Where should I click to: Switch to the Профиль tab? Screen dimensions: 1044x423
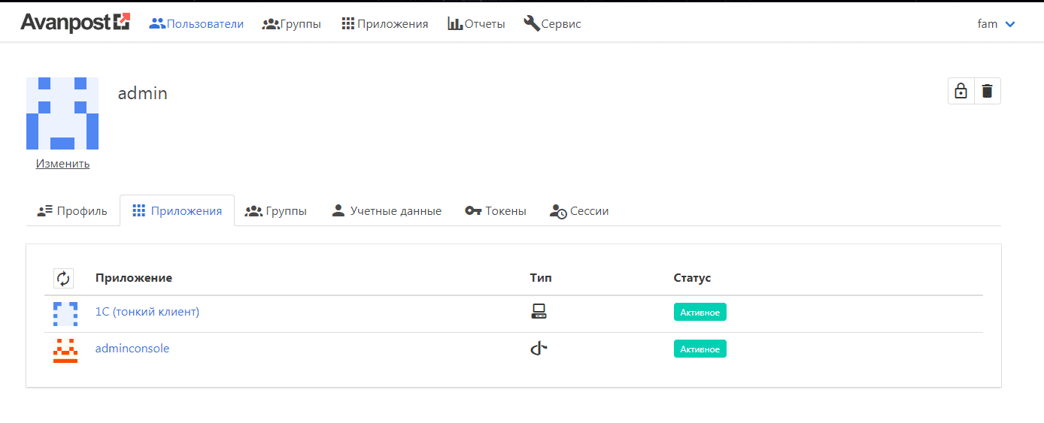[72, 211]
